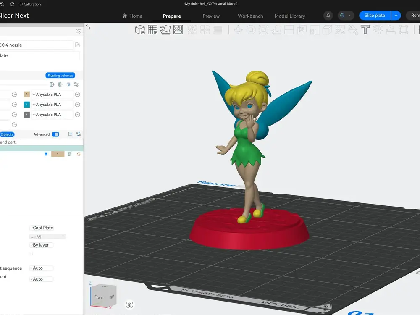The width and height of the screenshot is (420, 315).
Task: Click the Split to parts icon
Action: pos(205,30)
